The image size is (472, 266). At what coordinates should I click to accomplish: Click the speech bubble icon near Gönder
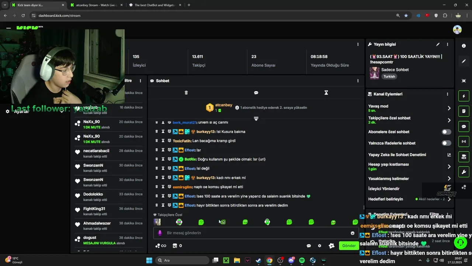pyautogui.click(x=309, y=246)
